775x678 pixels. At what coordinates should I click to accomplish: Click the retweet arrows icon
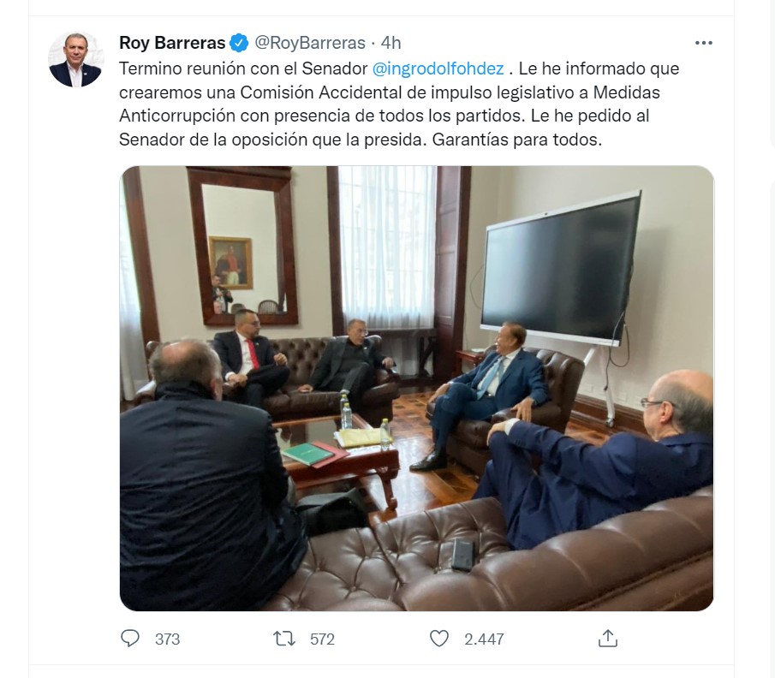click(x=284, y=639)
